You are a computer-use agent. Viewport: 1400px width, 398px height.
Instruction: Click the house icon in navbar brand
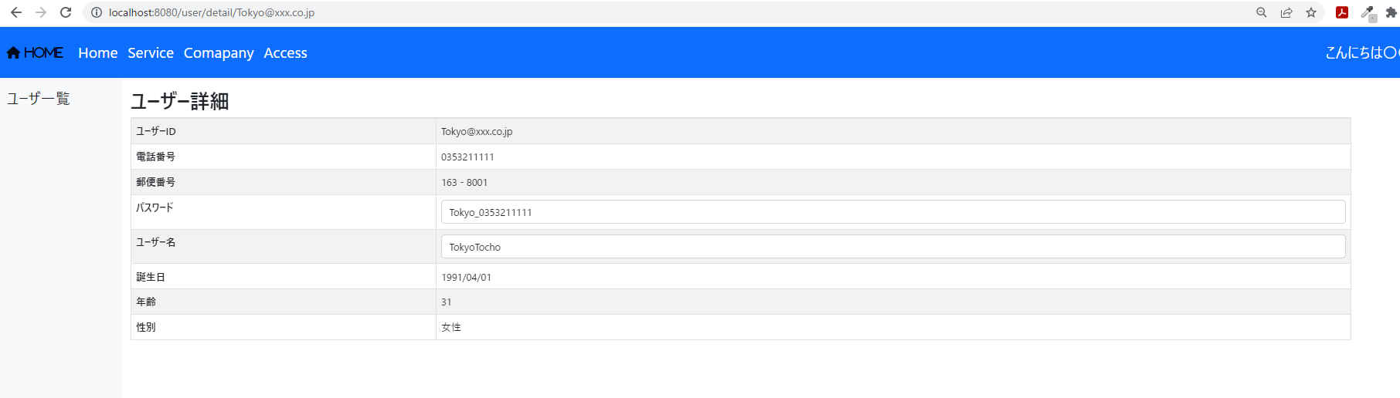click(x=13, y=52)
